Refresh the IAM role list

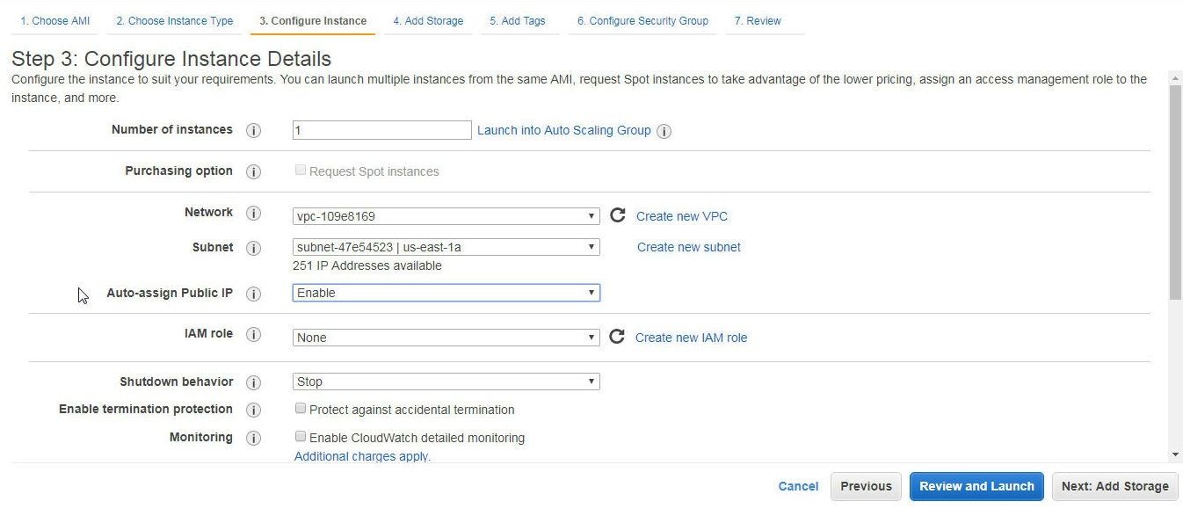pos(617,337)
